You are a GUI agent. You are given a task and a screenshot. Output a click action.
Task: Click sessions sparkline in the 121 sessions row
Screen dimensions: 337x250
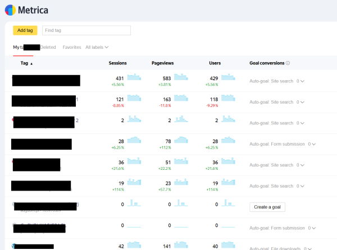(135, 99)
